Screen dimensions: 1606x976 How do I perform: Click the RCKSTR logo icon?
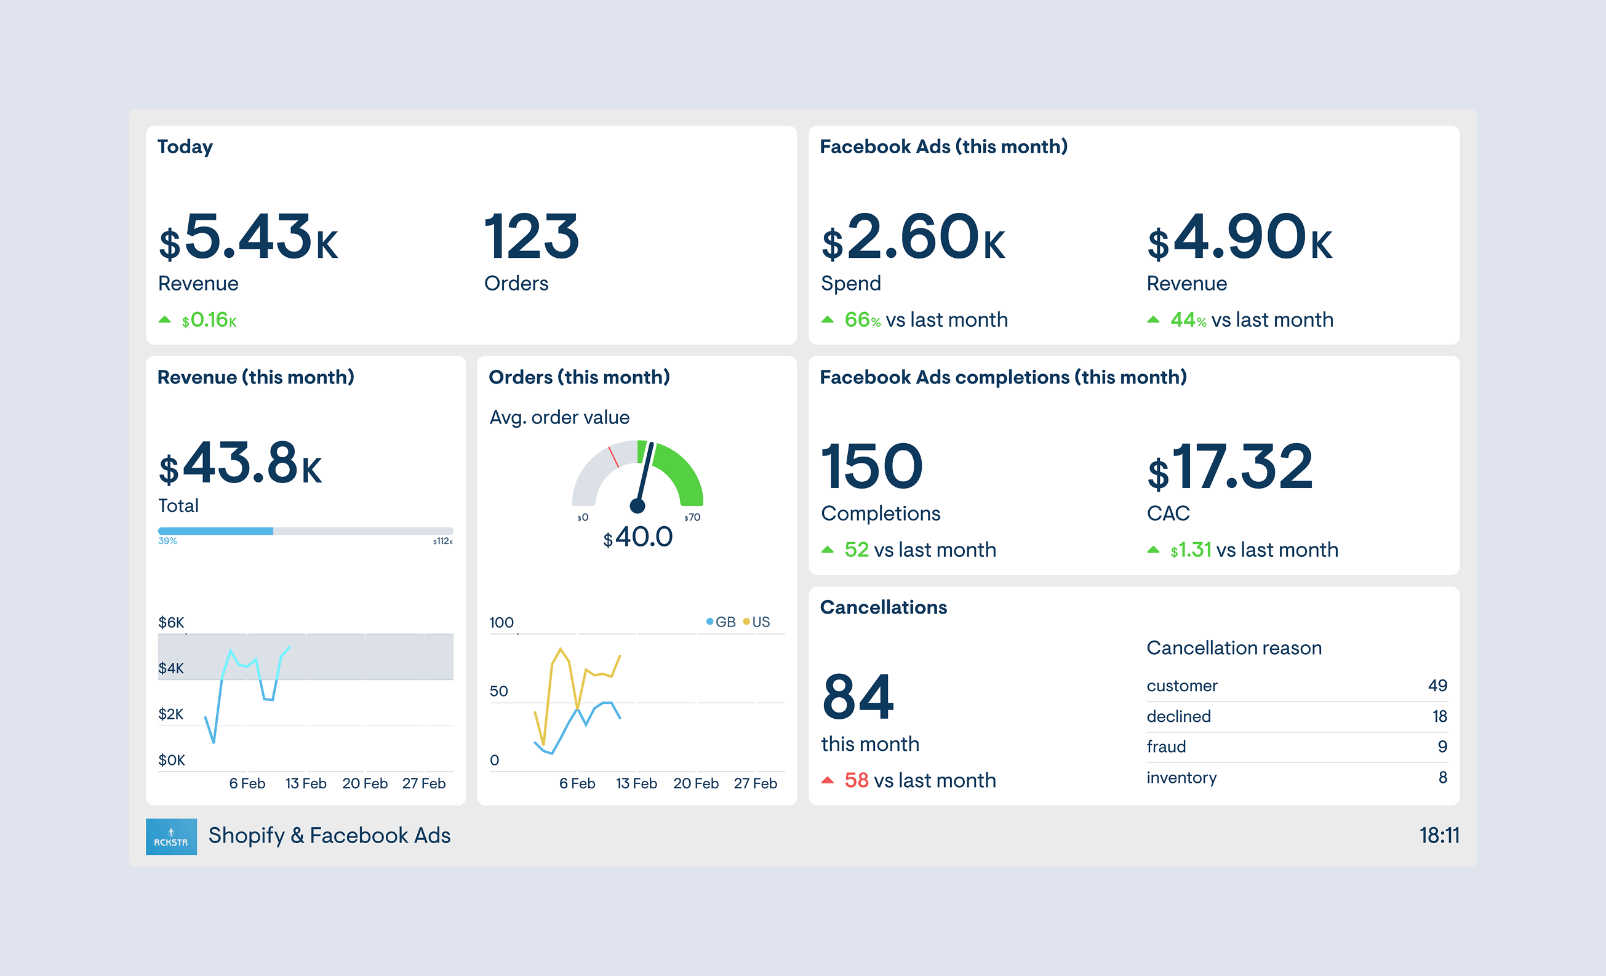pyautogui.click(x=171, y=836)
